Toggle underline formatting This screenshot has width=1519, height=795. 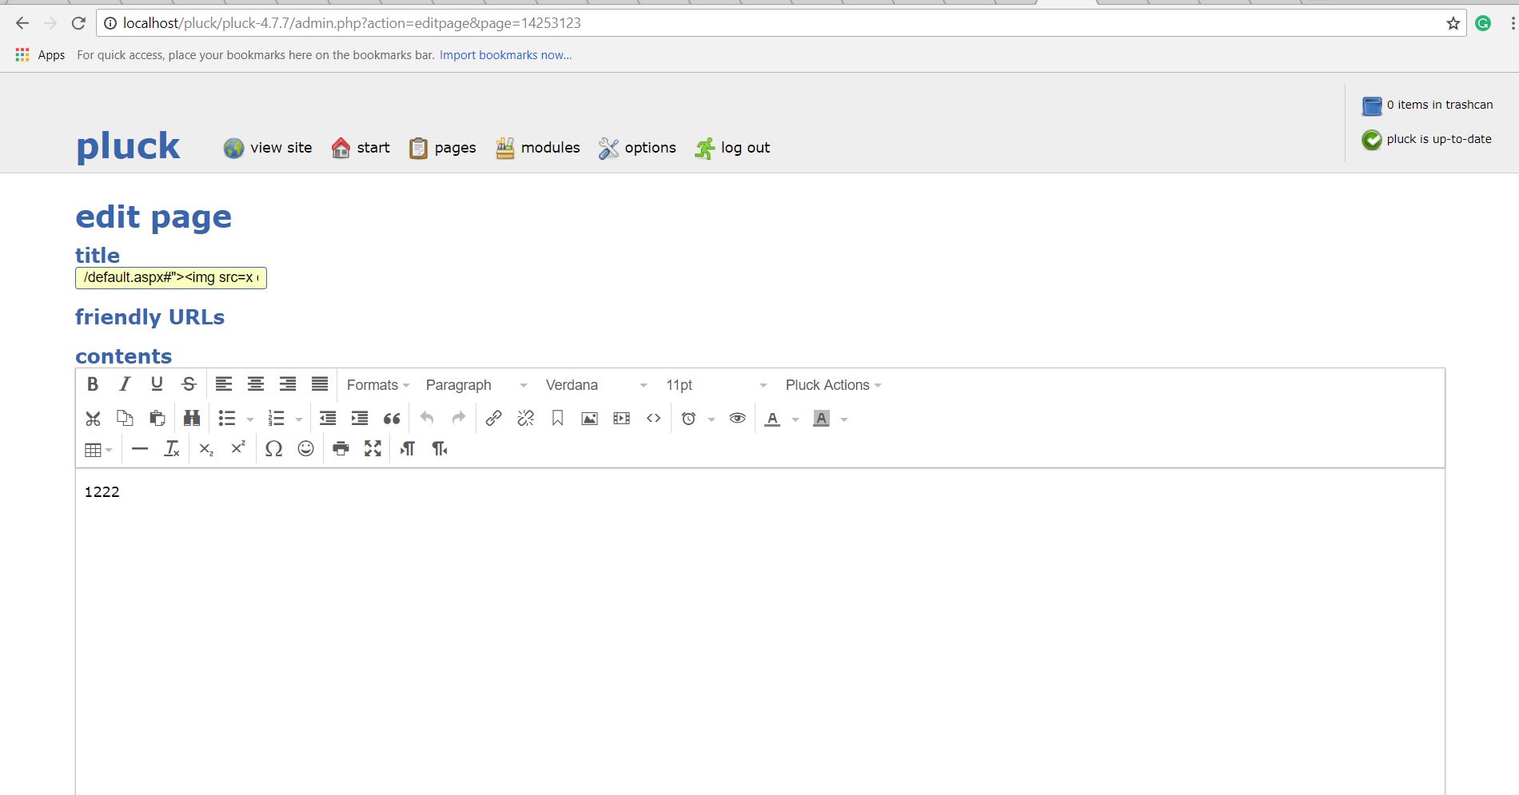pyautogui.click(x=157, y=384)
